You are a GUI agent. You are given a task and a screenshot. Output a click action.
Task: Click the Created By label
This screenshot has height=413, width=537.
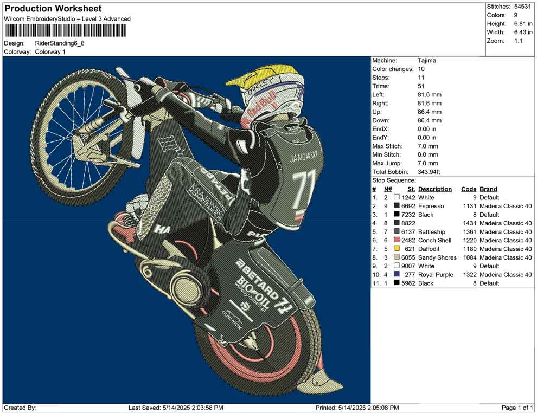click(20, 408)
